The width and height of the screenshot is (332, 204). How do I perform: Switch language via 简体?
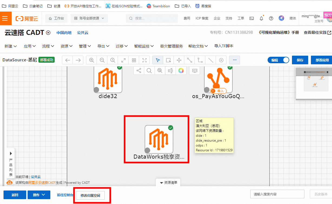(293, 18)
